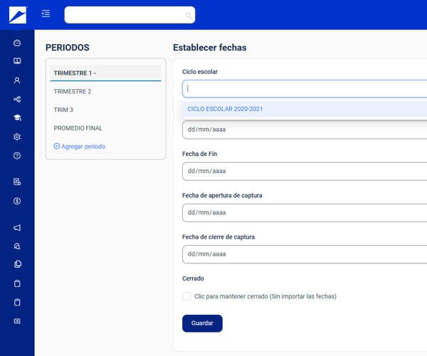427x356 pixels.
Task: Check the 'Clic para mantener cerrado' checkbox
Action: coord(186,296)
